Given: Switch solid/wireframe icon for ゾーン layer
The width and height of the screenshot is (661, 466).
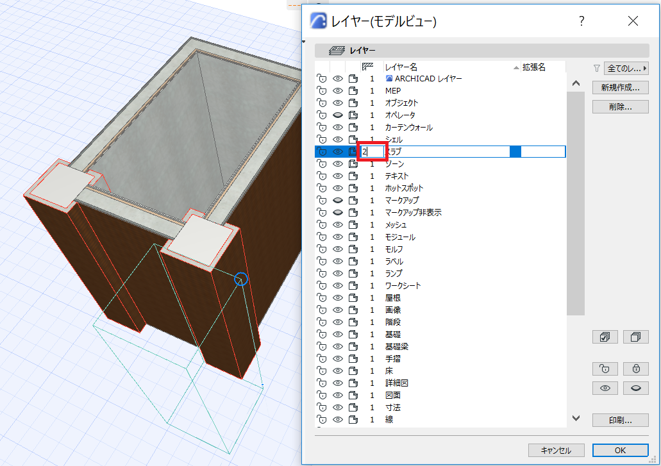Looking at the screenshot, I should [x=353, y=164].
